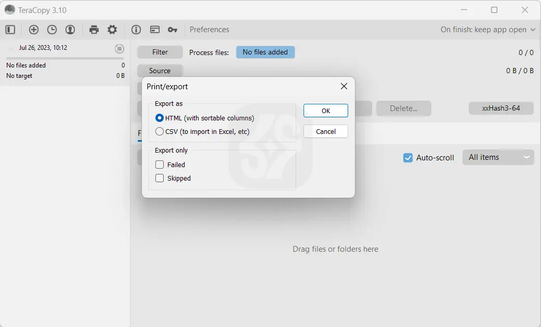Stop the Jul 26 job with stop icon
541x327 pixels.
(120, 48)
